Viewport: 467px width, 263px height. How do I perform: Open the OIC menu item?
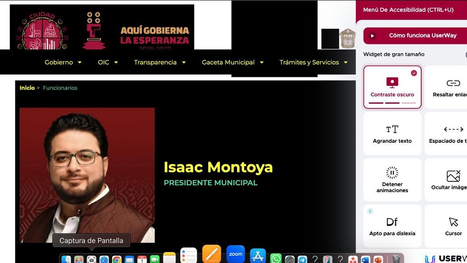pyautogui.click(x=108, y=62)
